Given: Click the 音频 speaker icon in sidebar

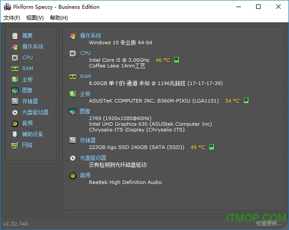Looking at the screenshot, I should pos(15,123).
